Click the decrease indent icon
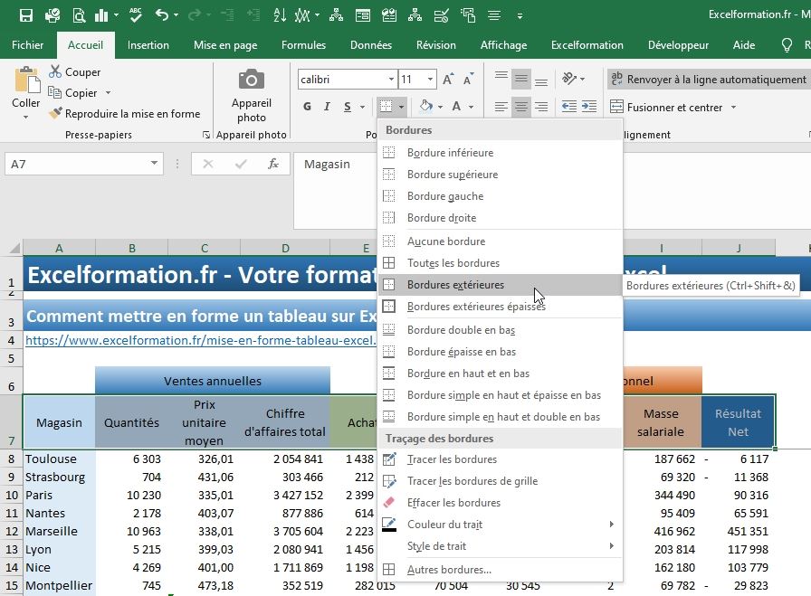The image size is (811, 596). click(x=569, y=107)
